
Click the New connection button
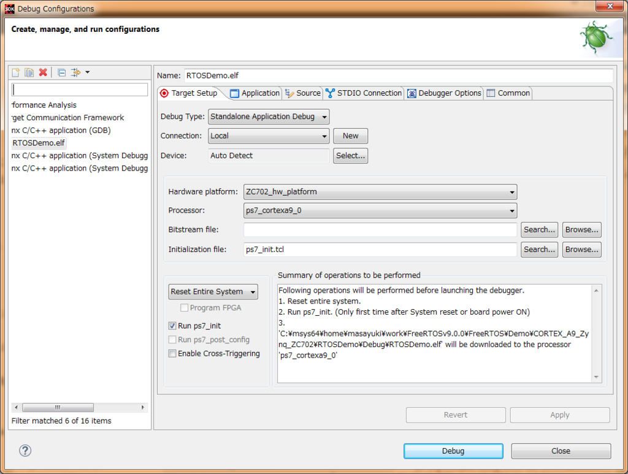[350, 136]
